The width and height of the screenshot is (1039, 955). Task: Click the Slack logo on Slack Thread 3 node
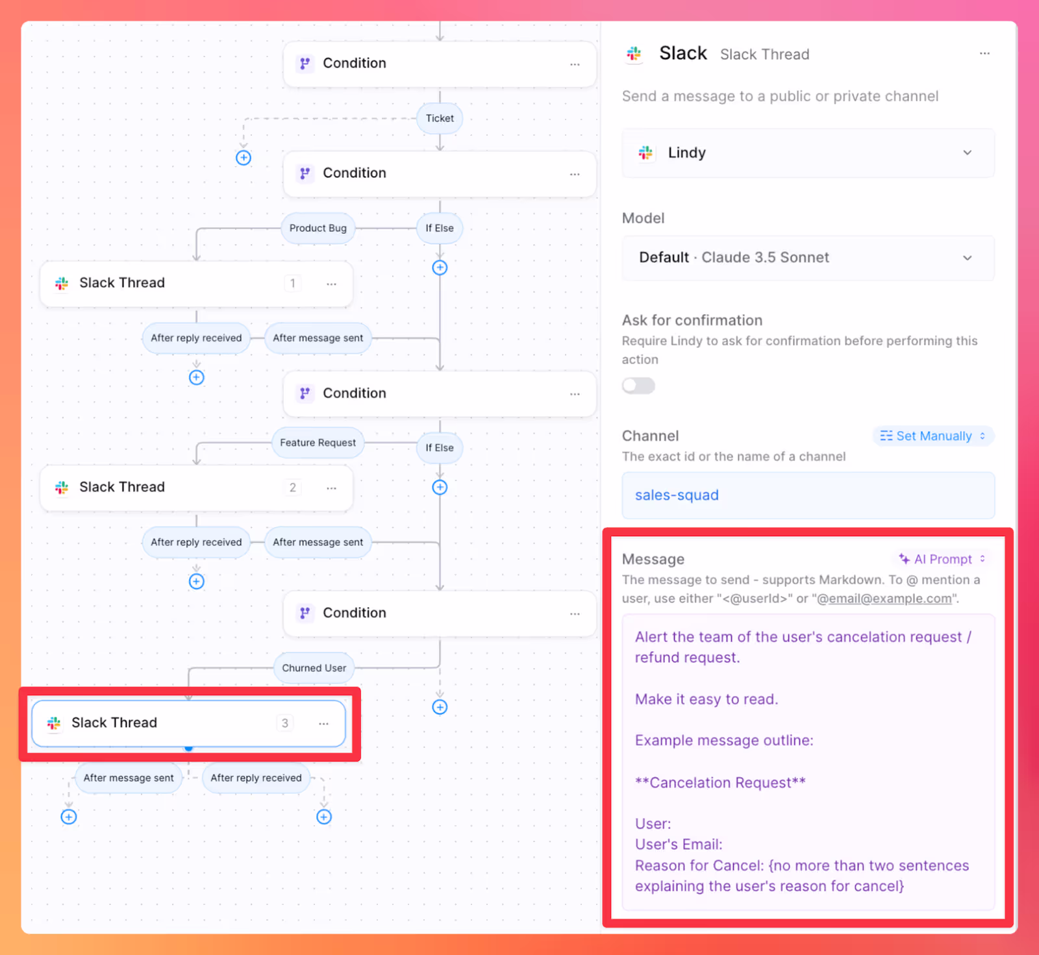click(x=54, y=723)
